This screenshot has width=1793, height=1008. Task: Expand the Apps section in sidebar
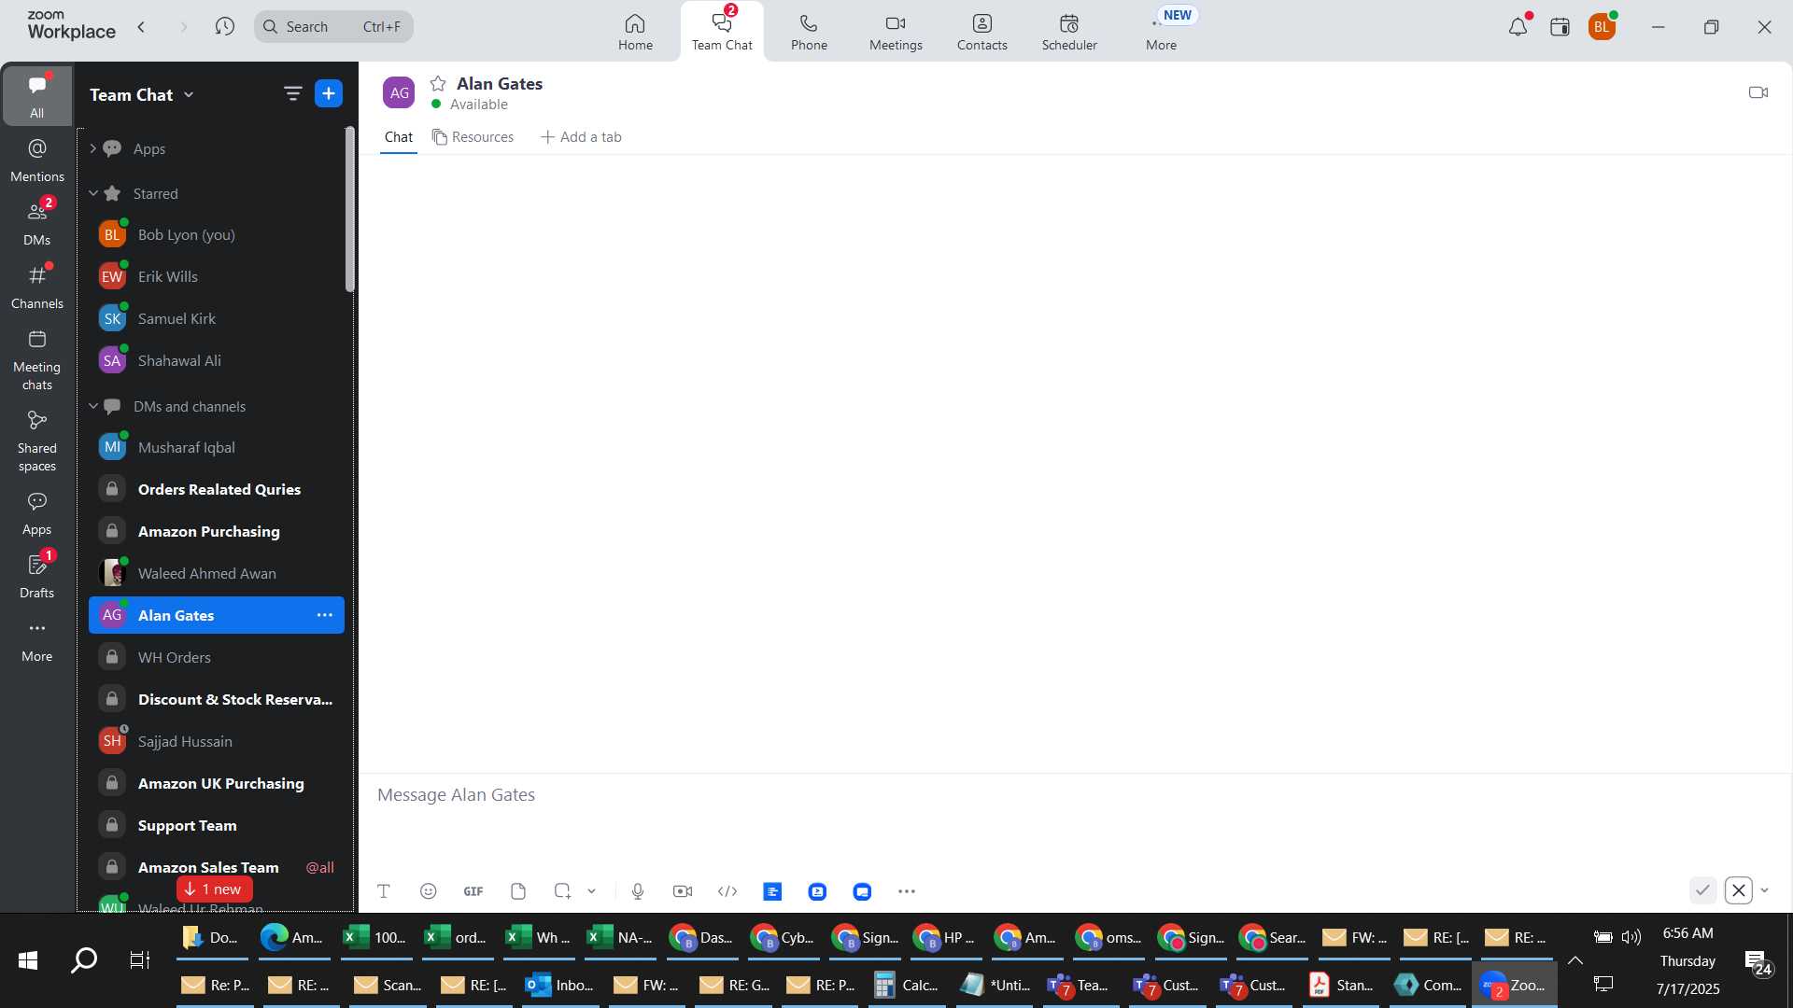pyautogui.click(x=92, y=148)
